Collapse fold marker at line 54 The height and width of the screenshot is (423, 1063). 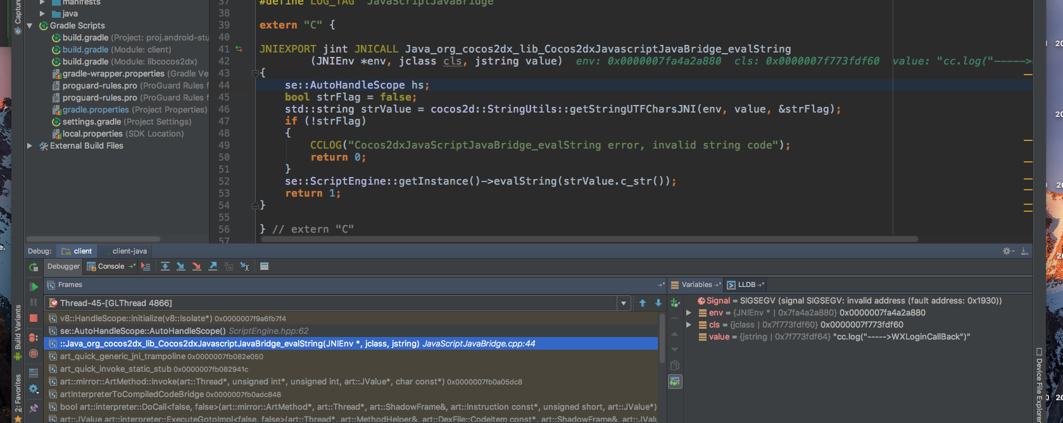[x=255, y=205]
